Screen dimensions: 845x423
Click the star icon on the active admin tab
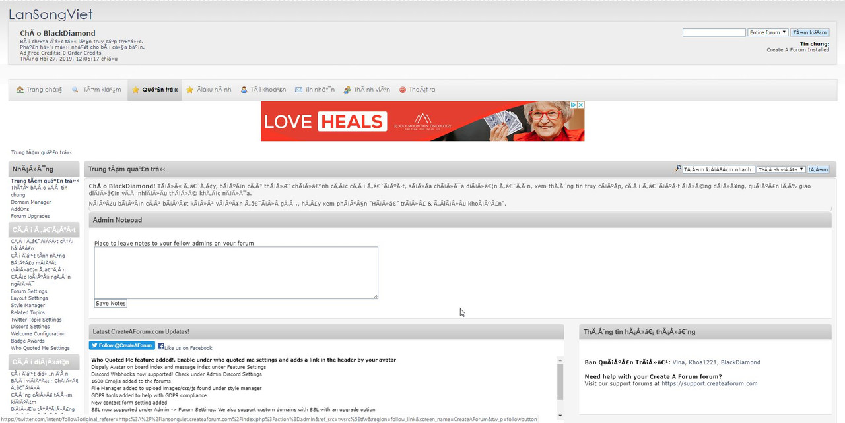tap(135, 90)
